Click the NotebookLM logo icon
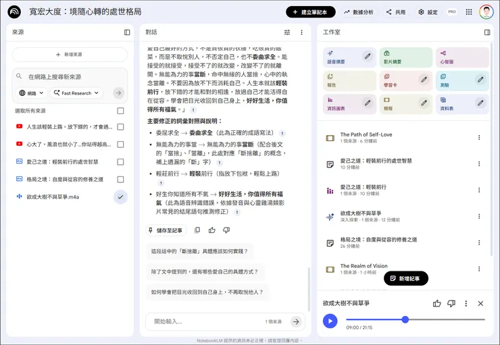Screen dimensions: 500x345 point(14,12)
